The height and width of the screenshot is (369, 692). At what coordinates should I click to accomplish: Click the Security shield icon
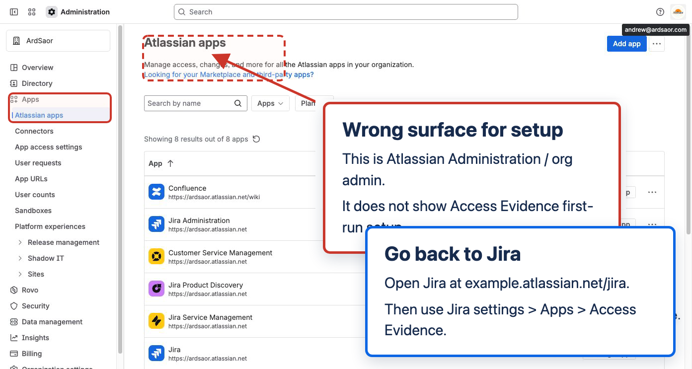pyautogui.click(x=14, y=306)
